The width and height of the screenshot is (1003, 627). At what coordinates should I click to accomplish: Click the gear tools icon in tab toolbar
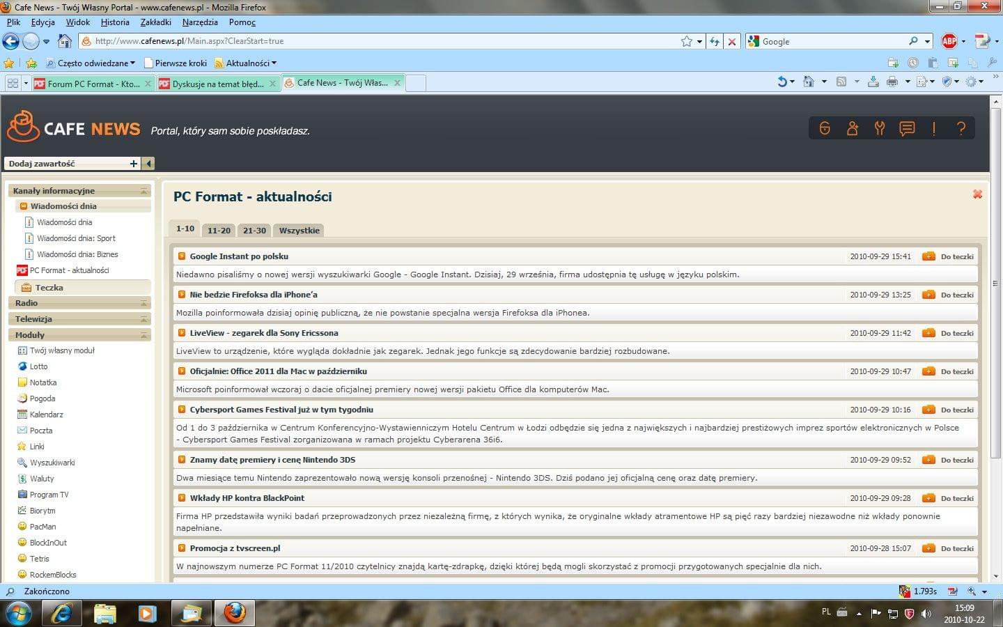(x=971, y=82)
